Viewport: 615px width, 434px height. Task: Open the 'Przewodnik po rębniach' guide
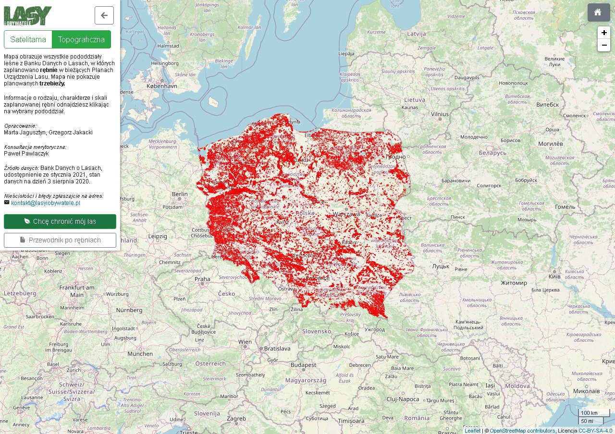[60, 240]
